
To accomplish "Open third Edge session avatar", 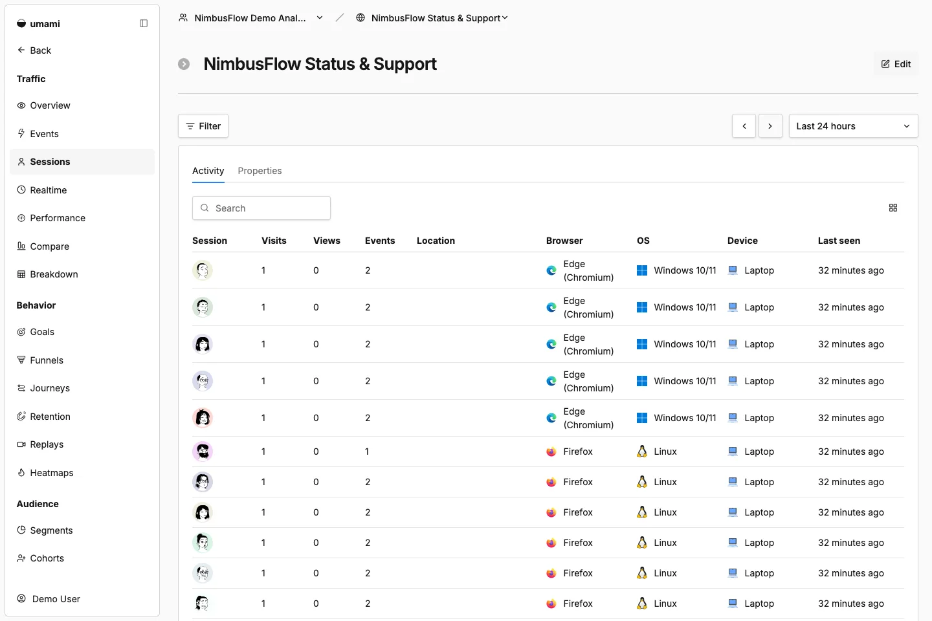I will [x=203, y=344].
